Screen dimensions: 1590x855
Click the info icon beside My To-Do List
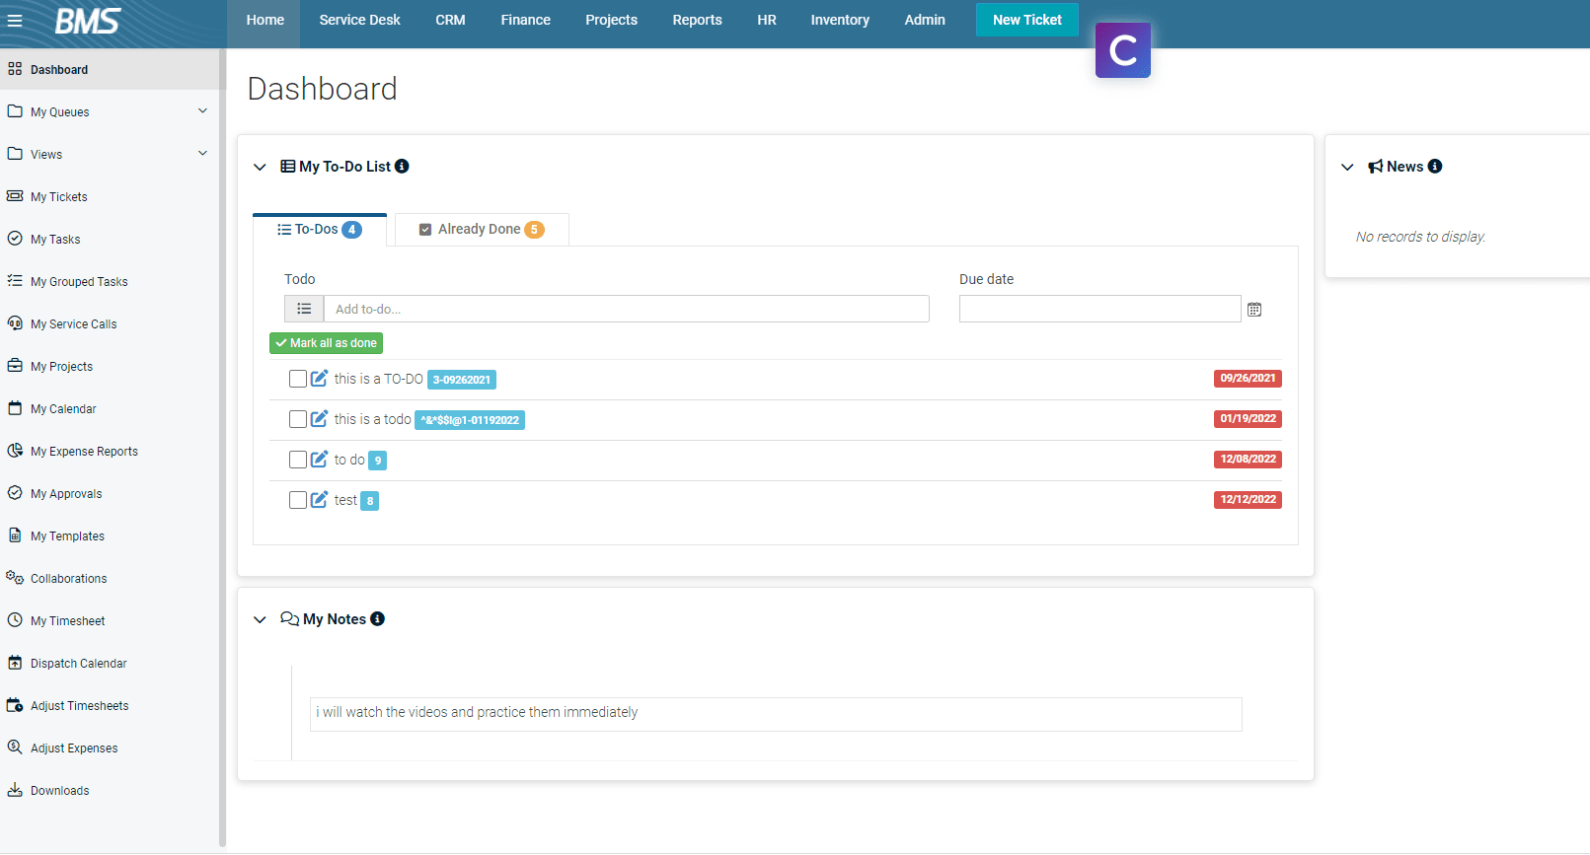(x=402, y=167)
